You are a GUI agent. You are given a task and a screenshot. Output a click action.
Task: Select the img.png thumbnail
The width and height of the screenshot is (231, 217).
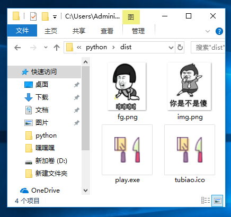tap(189, 86)
